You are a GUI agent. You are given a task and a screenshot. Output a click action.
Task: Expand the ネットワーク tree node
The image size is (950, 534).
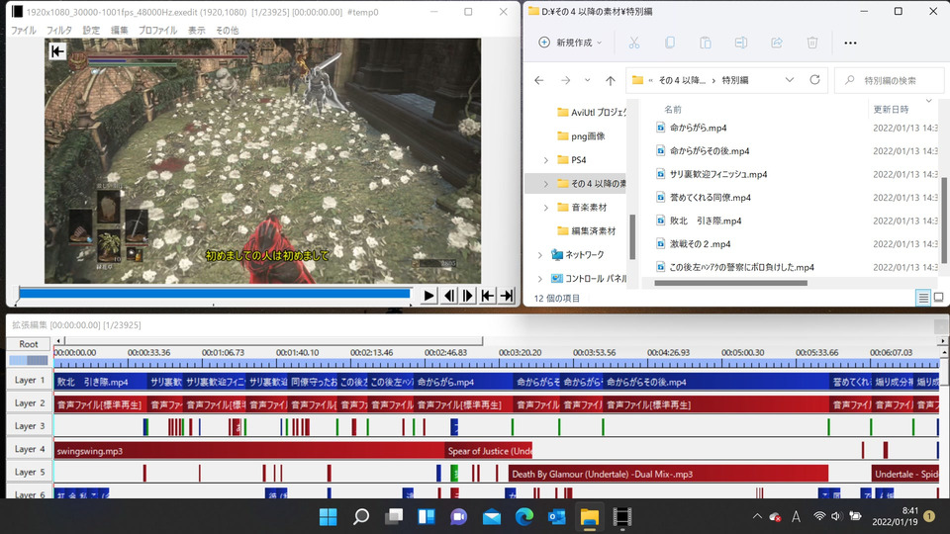pos(540,255)
